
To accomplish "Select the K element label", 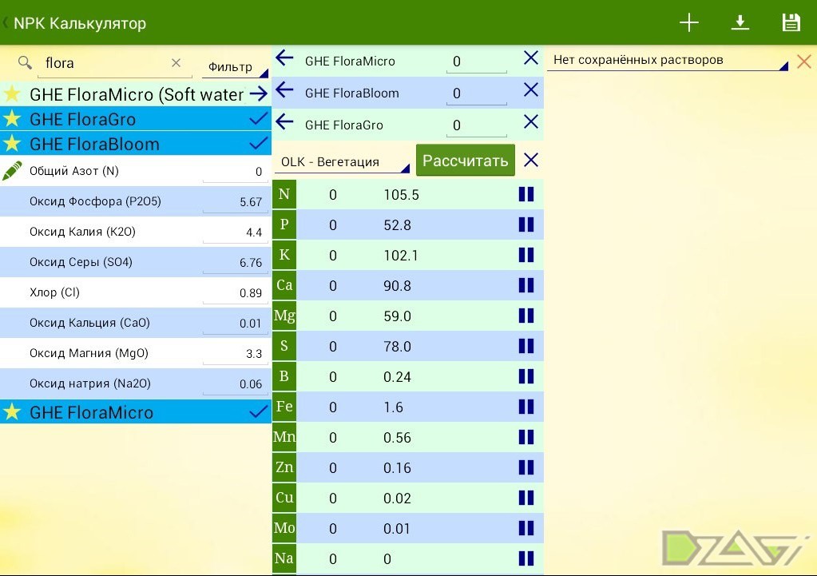I will click(284, 255).
